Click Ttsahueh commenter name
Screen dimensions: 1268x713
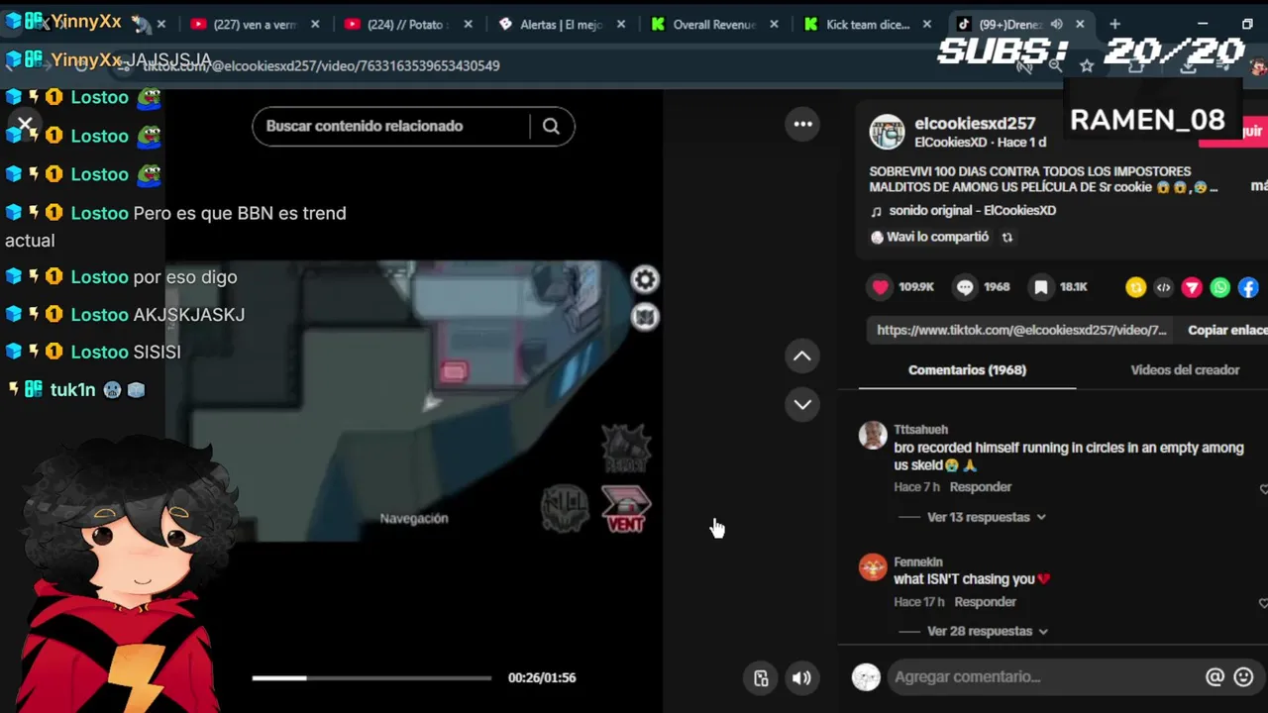920,430
